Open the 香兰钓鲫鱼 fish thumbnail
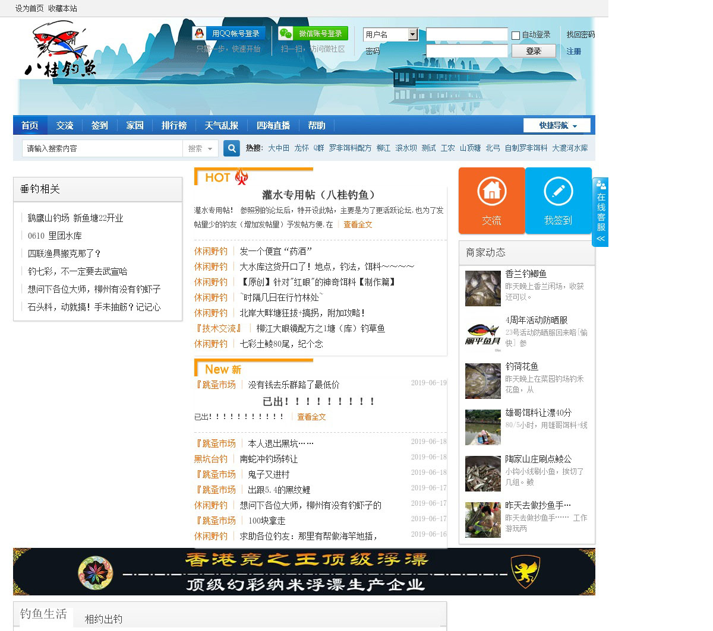The image size is (713, 631). (x=482, y=288)
